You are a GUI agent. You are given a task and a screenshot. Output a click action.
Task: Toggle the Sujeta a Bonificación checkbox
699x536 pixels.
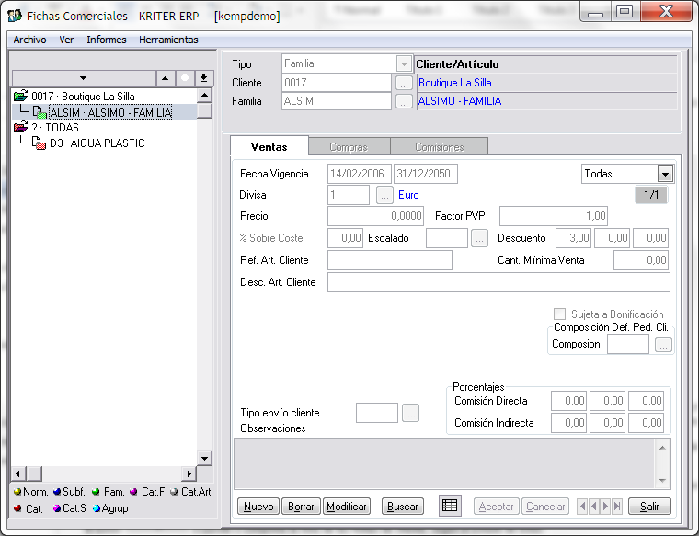coord(559,314)
